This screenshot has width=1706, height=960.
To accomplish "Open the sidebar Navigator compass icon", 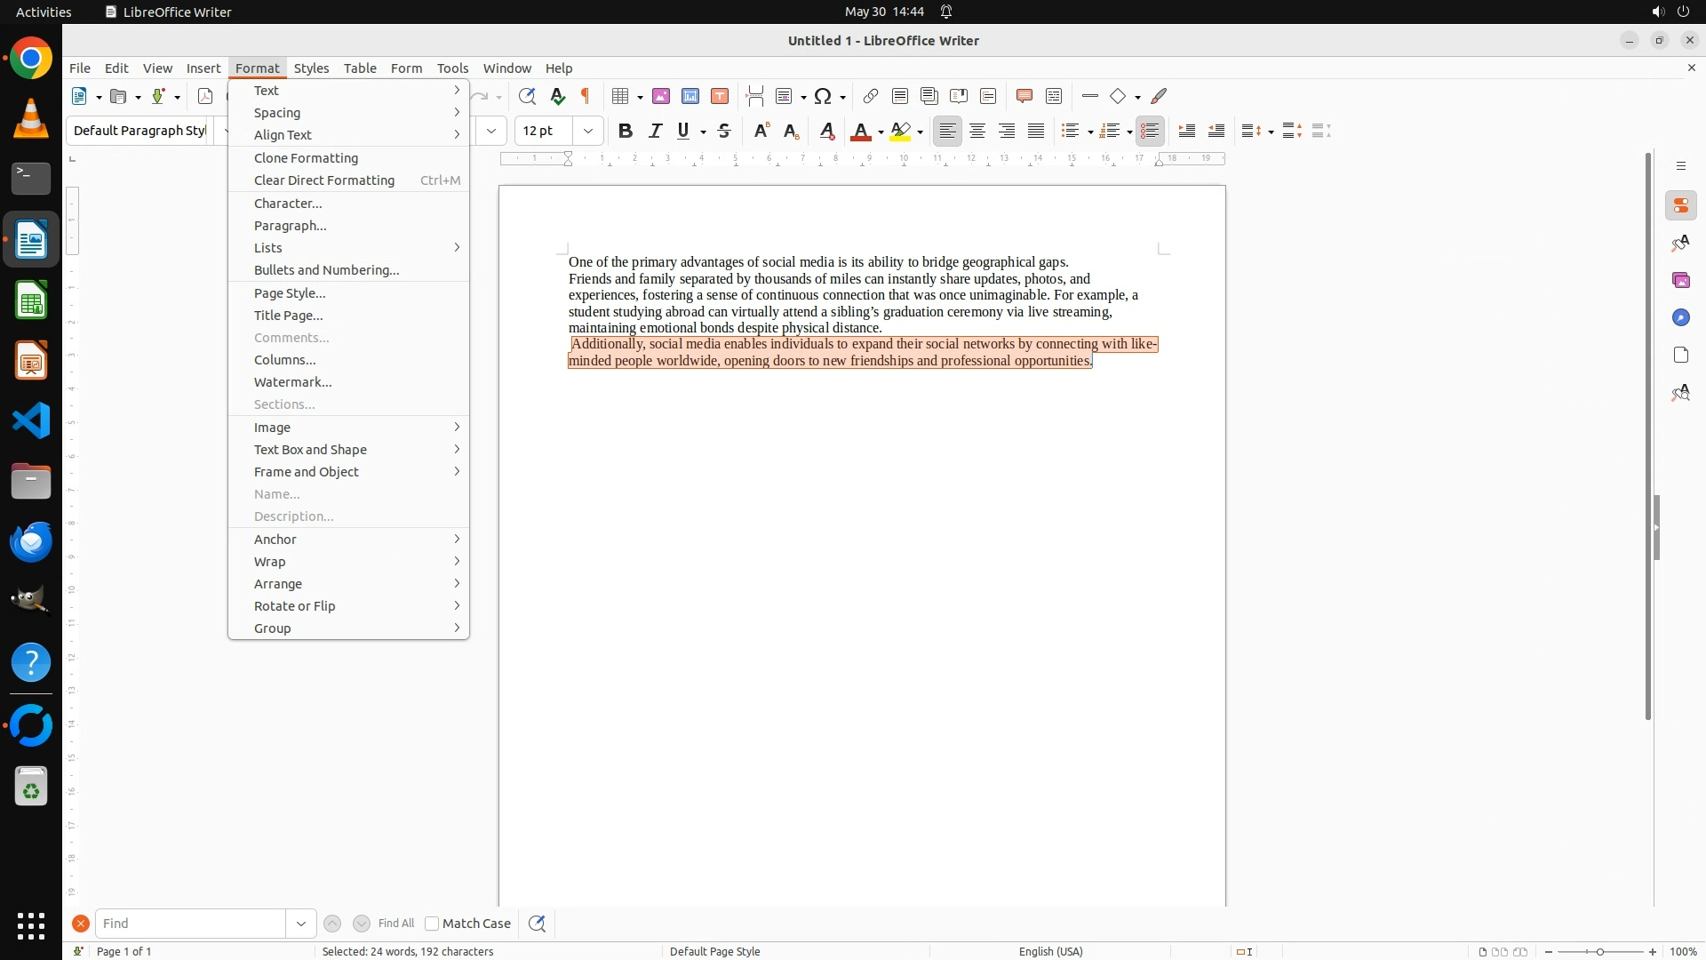I will click(1680, 317).
